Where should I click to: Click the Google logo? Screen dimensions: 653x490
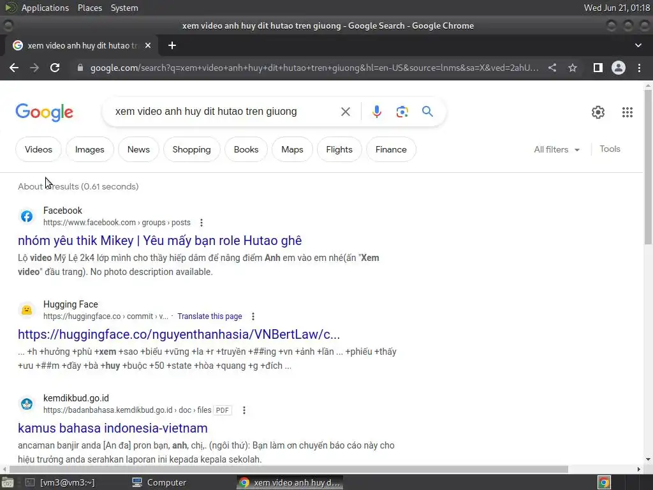tap(45, 112)
